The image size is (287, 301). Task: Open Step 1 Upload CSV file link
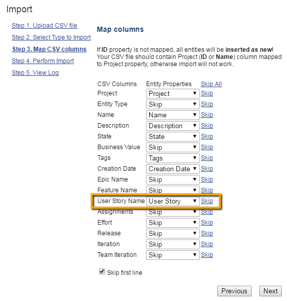point(45,26)
